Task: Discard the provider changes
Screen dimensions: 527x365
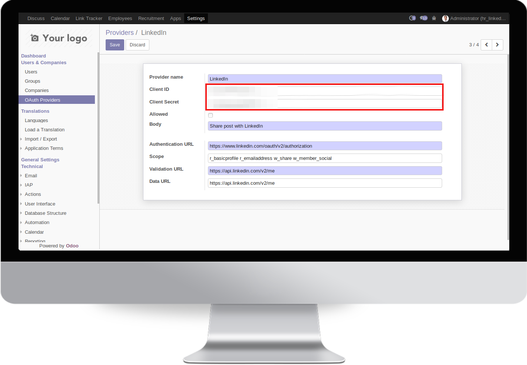Action: (x=137, y=45)
